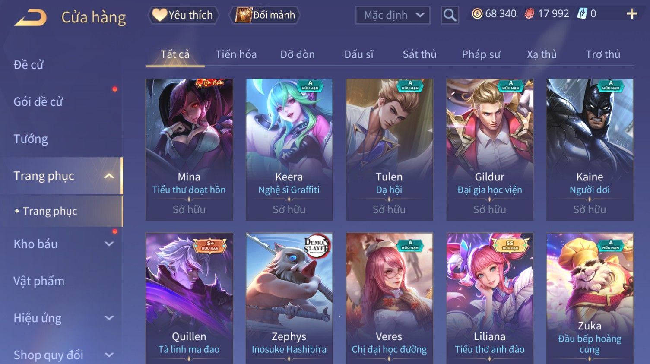Open the search magnifier icon

(x=450, y=16)
